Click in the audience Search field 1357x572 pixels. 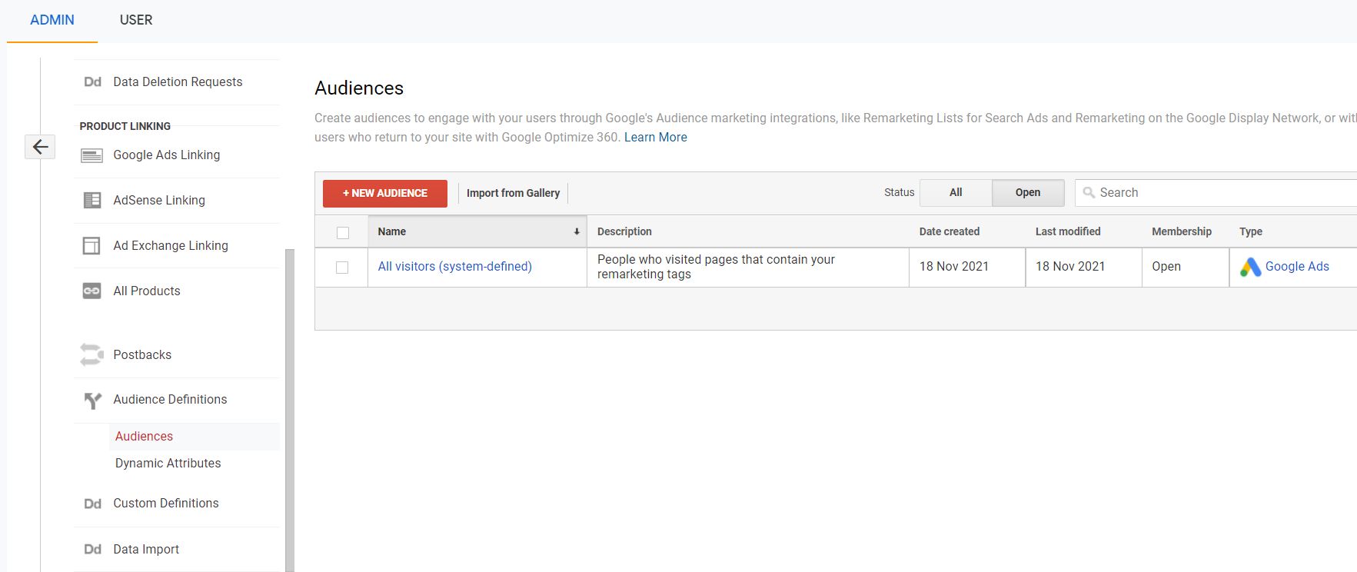coord(1217,193)
